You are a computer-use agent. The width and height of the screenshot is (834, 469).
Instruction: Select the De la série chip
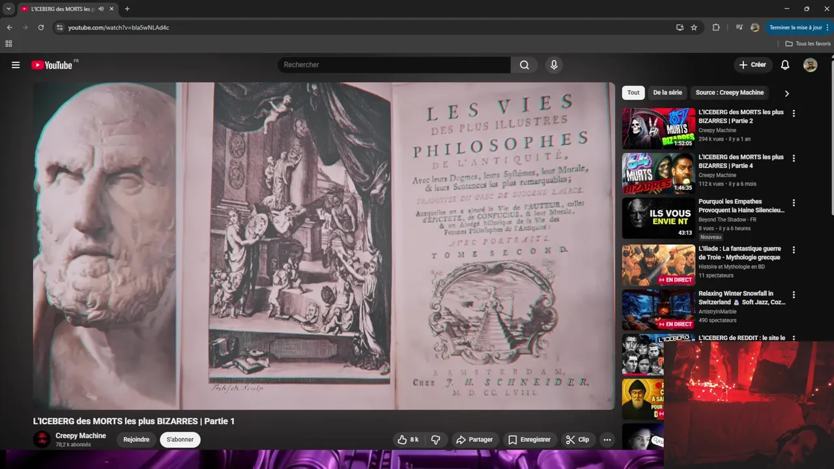click(x=668, y=92)
